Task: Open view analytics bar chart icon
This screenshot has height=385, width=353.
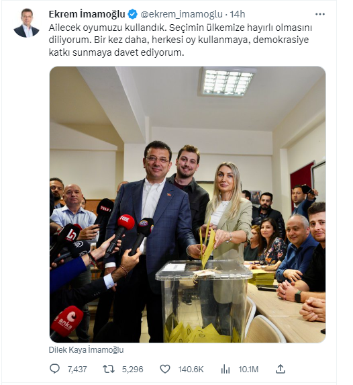Action: 225,369
